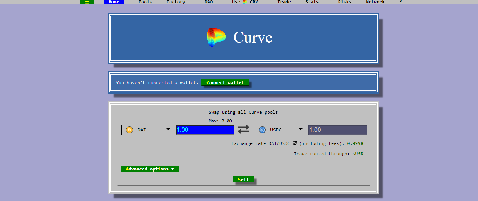
Task: Open the question mark help menu
Action: [401, 2]
